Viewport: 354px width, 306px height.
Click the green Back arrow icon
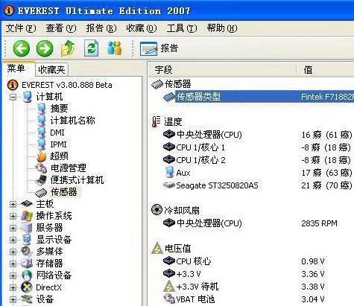tap(22, 48)
